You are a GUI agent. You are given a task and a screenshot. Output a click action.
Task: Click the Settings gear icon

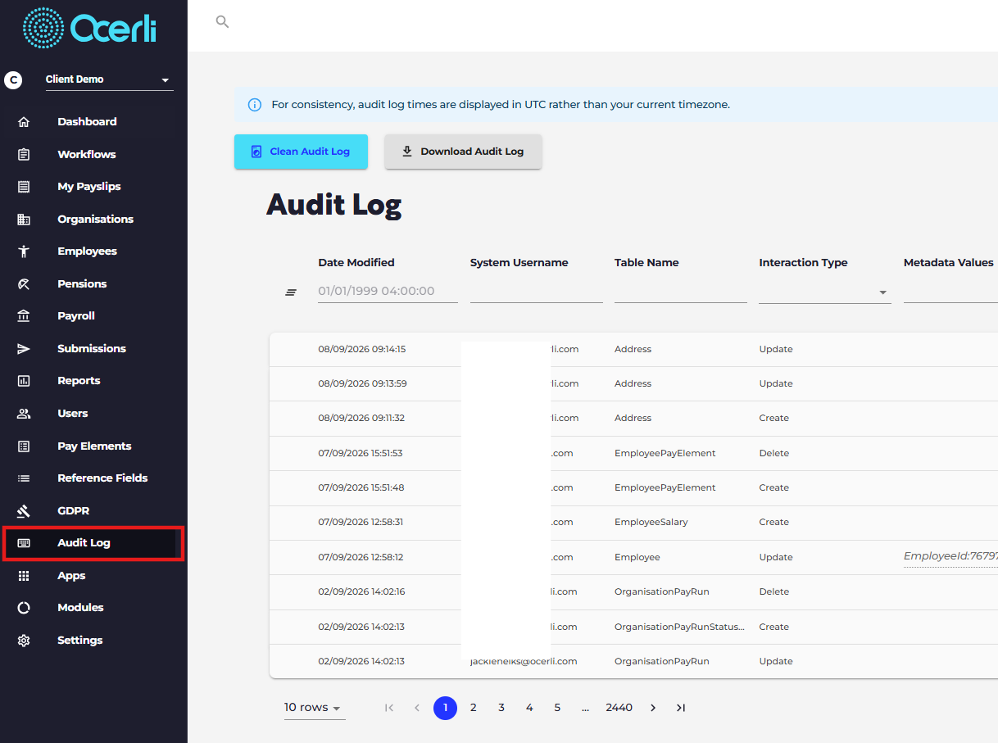[24, 641]
